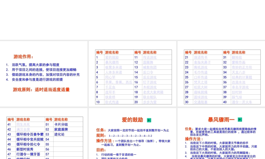Click the 梵天之塔 hyperlink
Screen dimensions: 265x159
pos(201,82)
